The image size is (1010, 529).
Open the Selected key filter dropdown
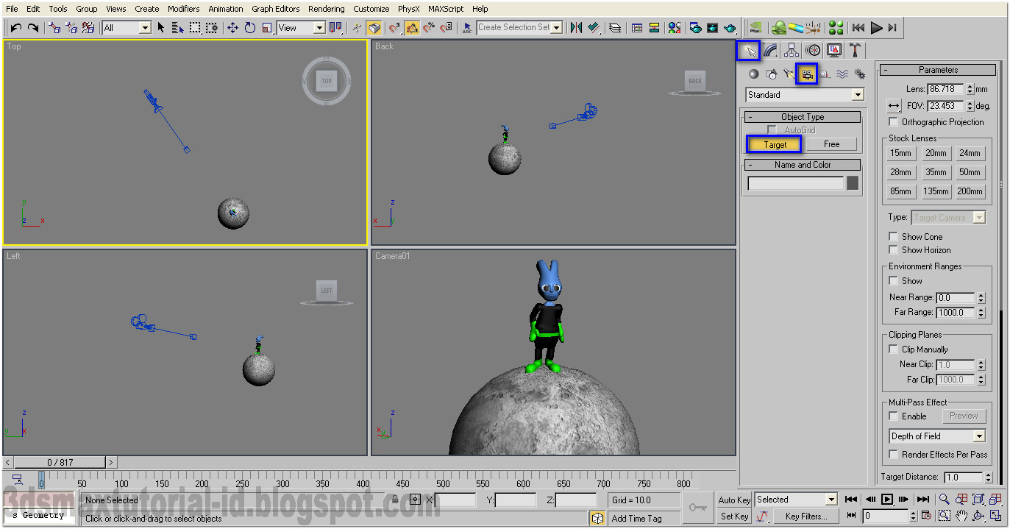(833, 499)
